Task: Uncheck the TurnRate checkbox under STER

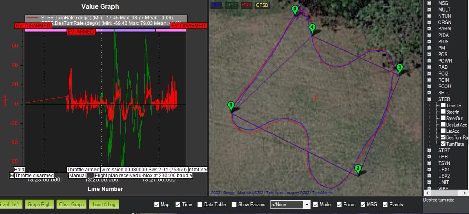Action: pyautogui.click(x=443, y=144)
